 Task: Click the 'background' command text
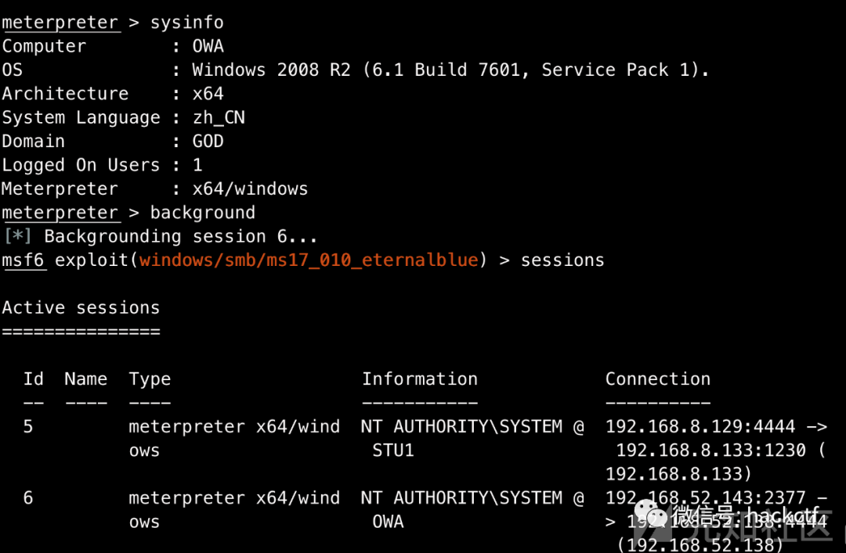click(203, 212)
